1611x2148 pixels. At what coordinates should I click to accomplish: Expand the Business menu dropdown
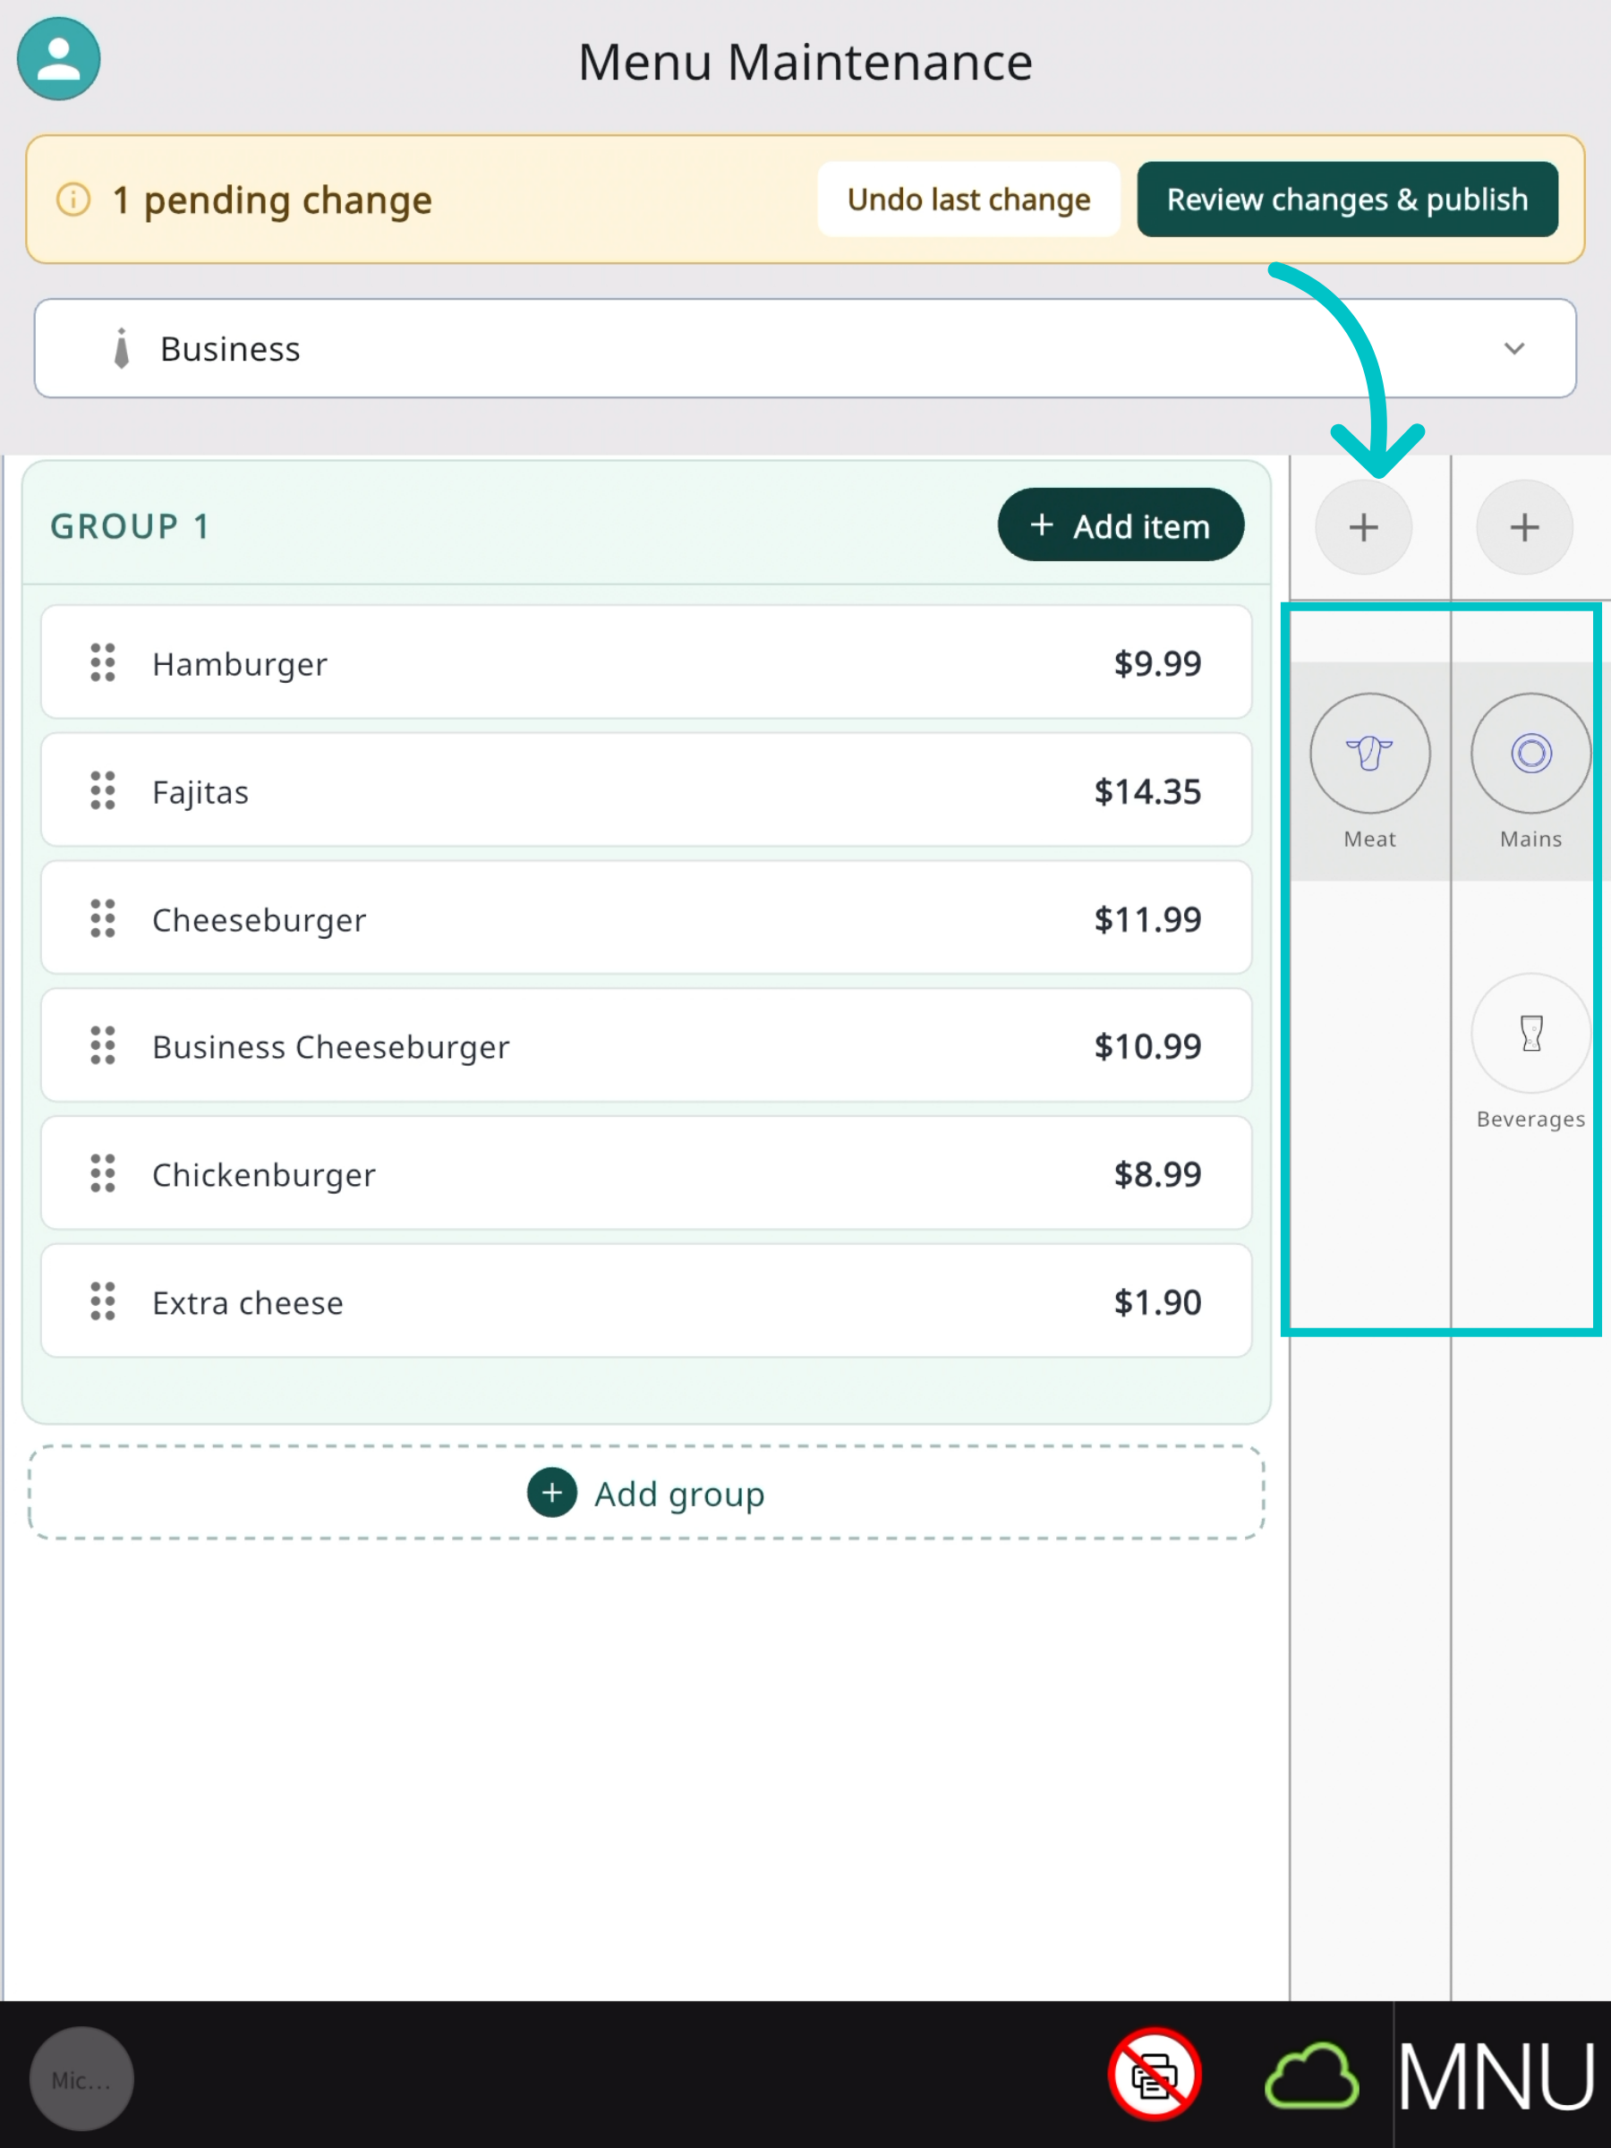point(805,347)
